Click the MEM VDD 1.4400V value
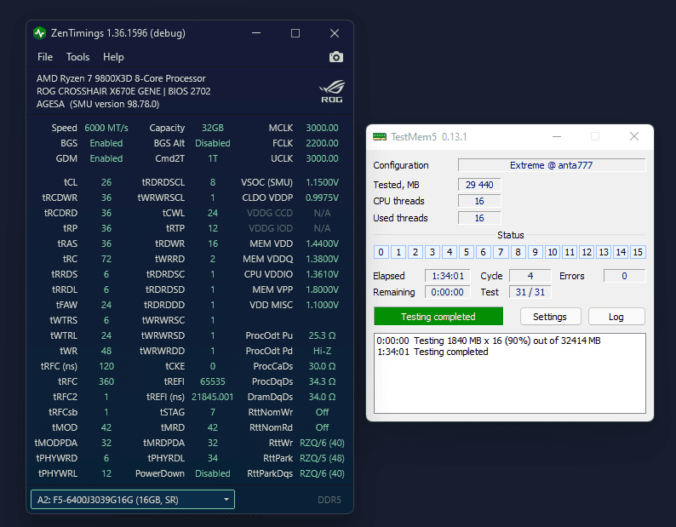This screenshot has width=676, height=527. point(322,243)
